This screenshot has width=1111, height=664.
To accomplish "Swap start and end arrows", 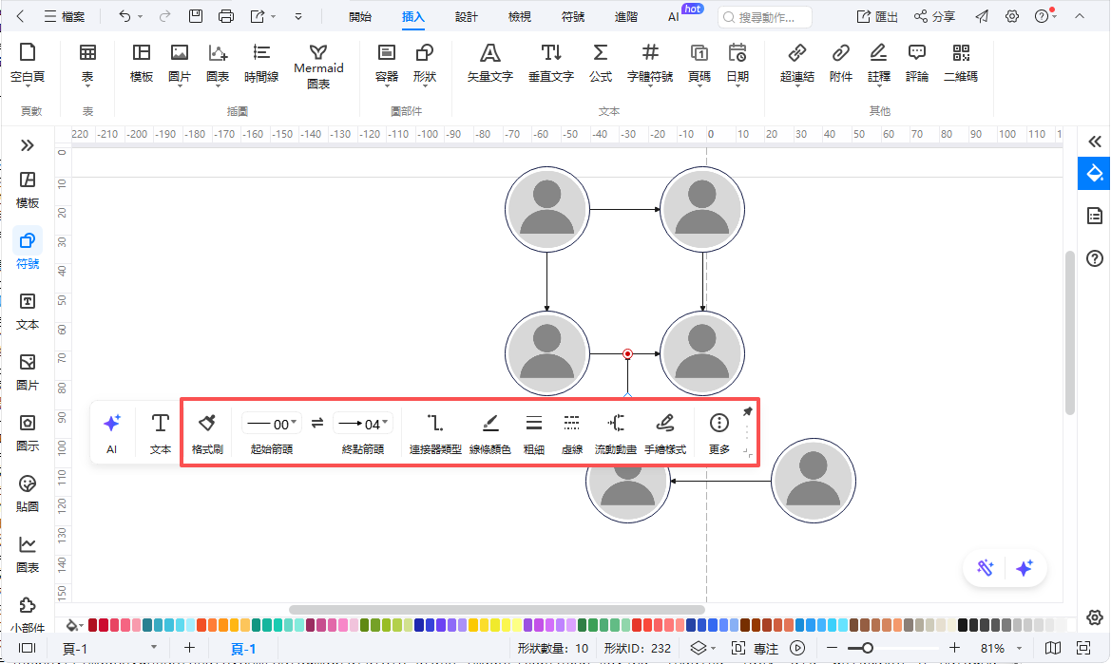I will [x=317, y=424].
